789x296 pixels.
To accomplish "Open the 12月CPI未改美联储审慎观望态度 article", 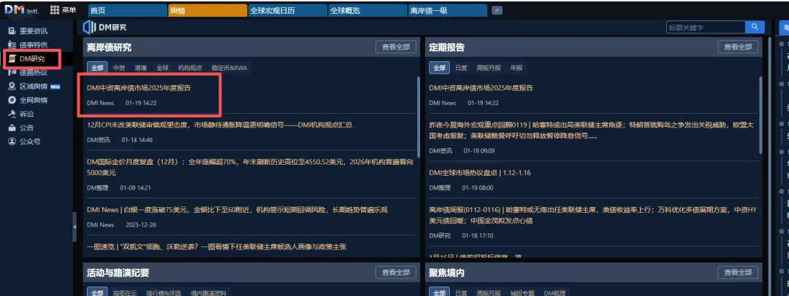I will tap(219, 125).
